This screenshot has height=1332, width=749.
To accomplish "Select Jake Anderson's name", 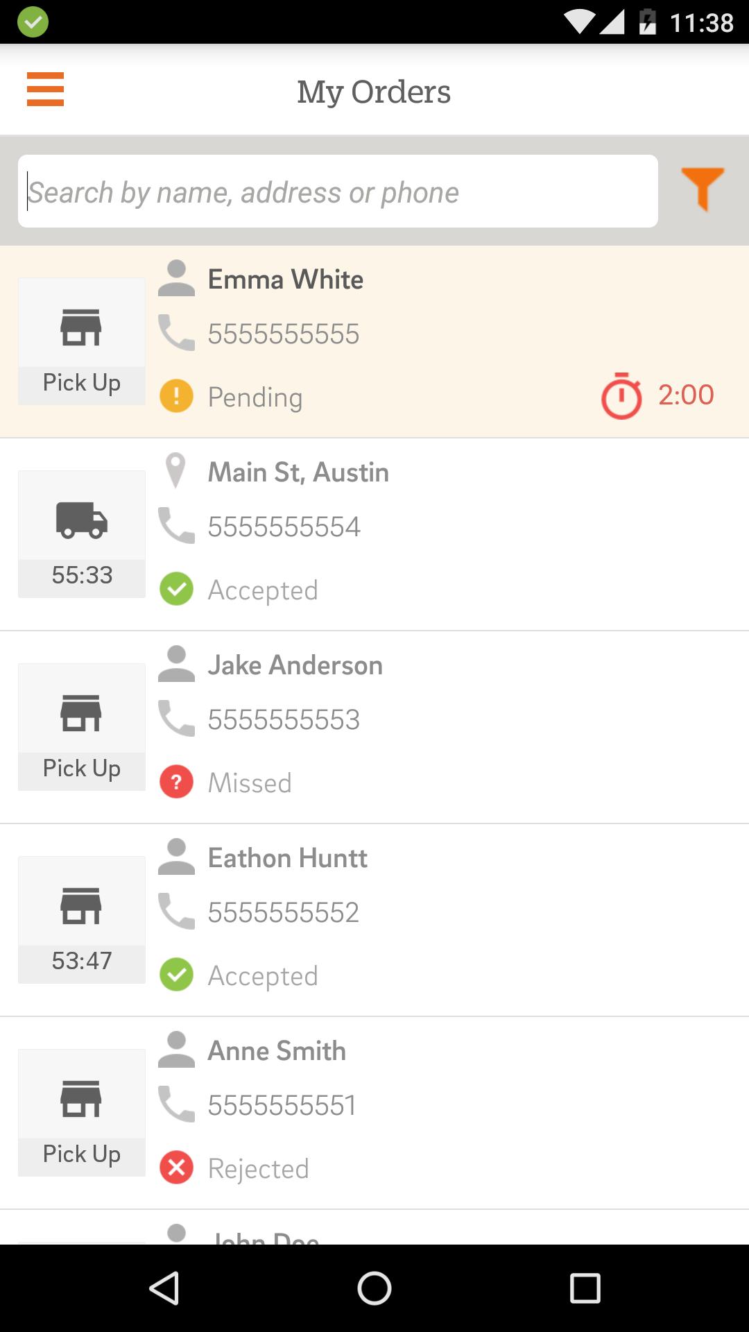I will (x=295, y=665).
